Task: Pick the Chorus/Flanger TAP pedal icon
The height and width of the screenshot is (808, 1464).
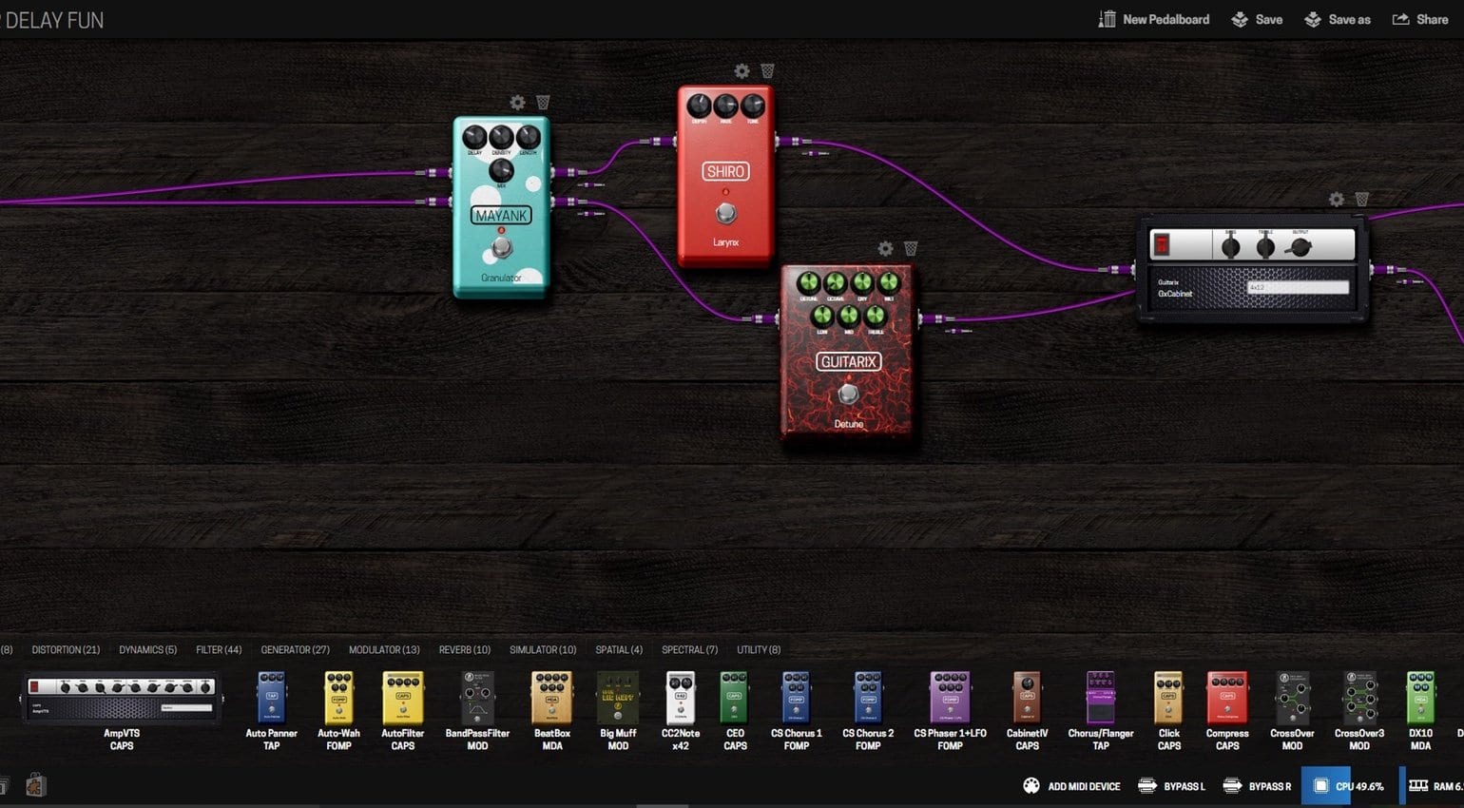Action: pyautogui.click(x=1100, y=699)
